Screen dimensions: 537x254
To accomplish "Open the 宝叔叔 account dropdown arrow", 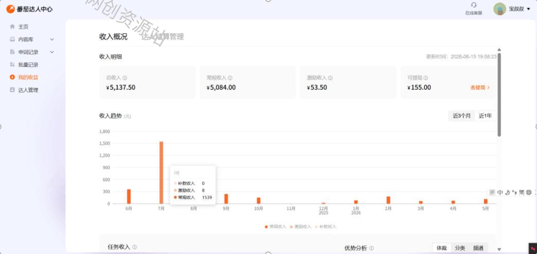I will (528, 9).
